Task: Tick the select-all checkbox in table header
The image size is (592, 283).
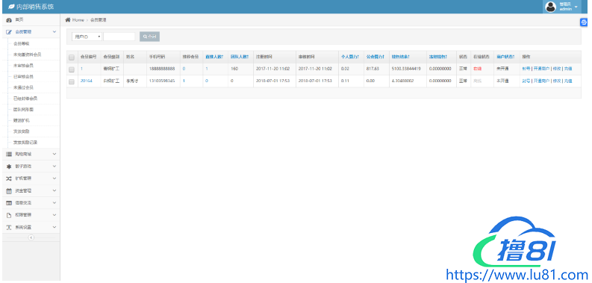Action: click(72, 57)
